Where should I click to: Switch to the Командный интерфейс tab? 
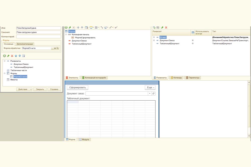click(94, 78)
